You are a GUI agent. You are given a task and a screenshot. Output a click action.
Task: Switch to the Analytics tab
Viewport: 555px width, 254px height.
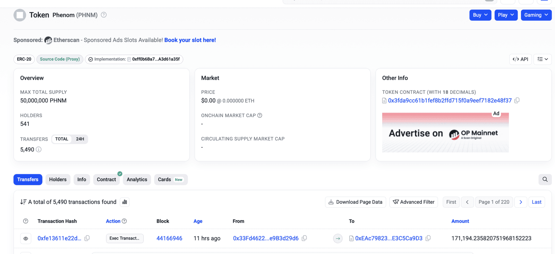(137, 179)
